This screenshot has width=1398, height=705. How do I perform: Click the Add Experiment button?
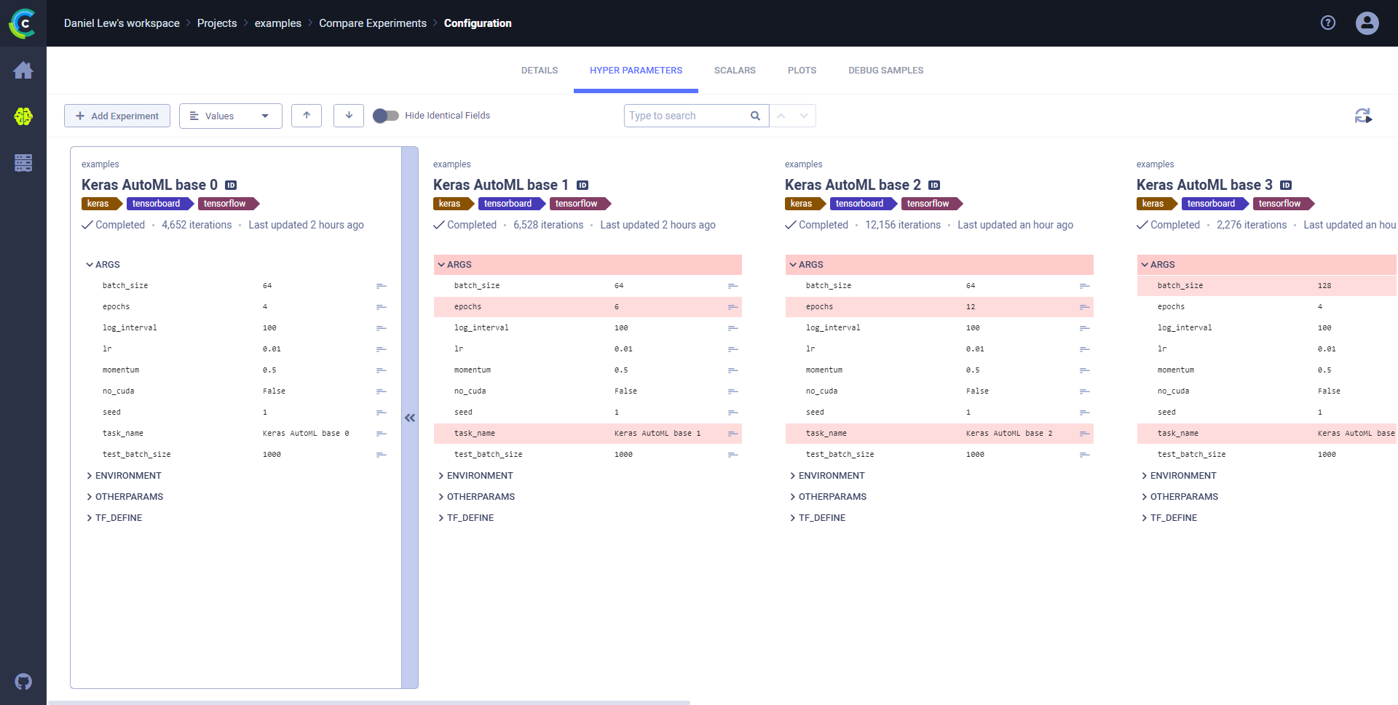[117, 116]
